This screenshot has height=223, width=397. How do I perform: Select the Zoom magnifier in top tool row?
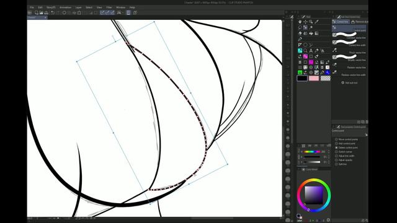[311, 22]
